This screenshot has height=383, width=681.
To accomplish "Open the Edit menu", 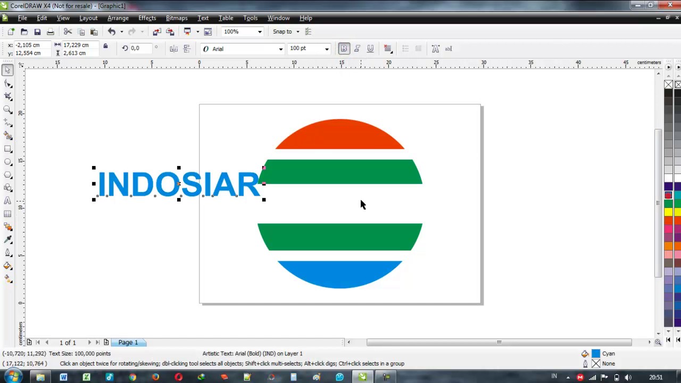I will point(41,18).
